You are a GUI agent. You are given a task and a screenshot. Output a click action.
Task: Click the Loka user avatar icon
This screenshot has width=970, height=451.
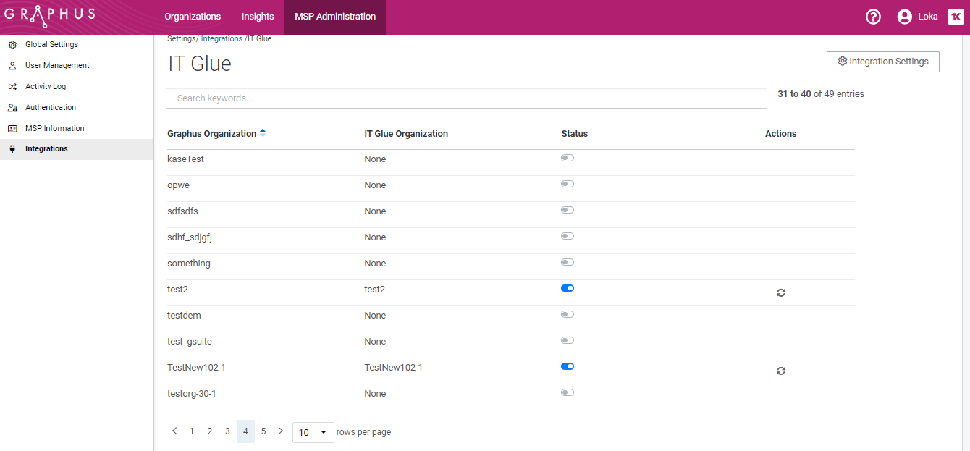pyautogui.click(x=904, y=17)
